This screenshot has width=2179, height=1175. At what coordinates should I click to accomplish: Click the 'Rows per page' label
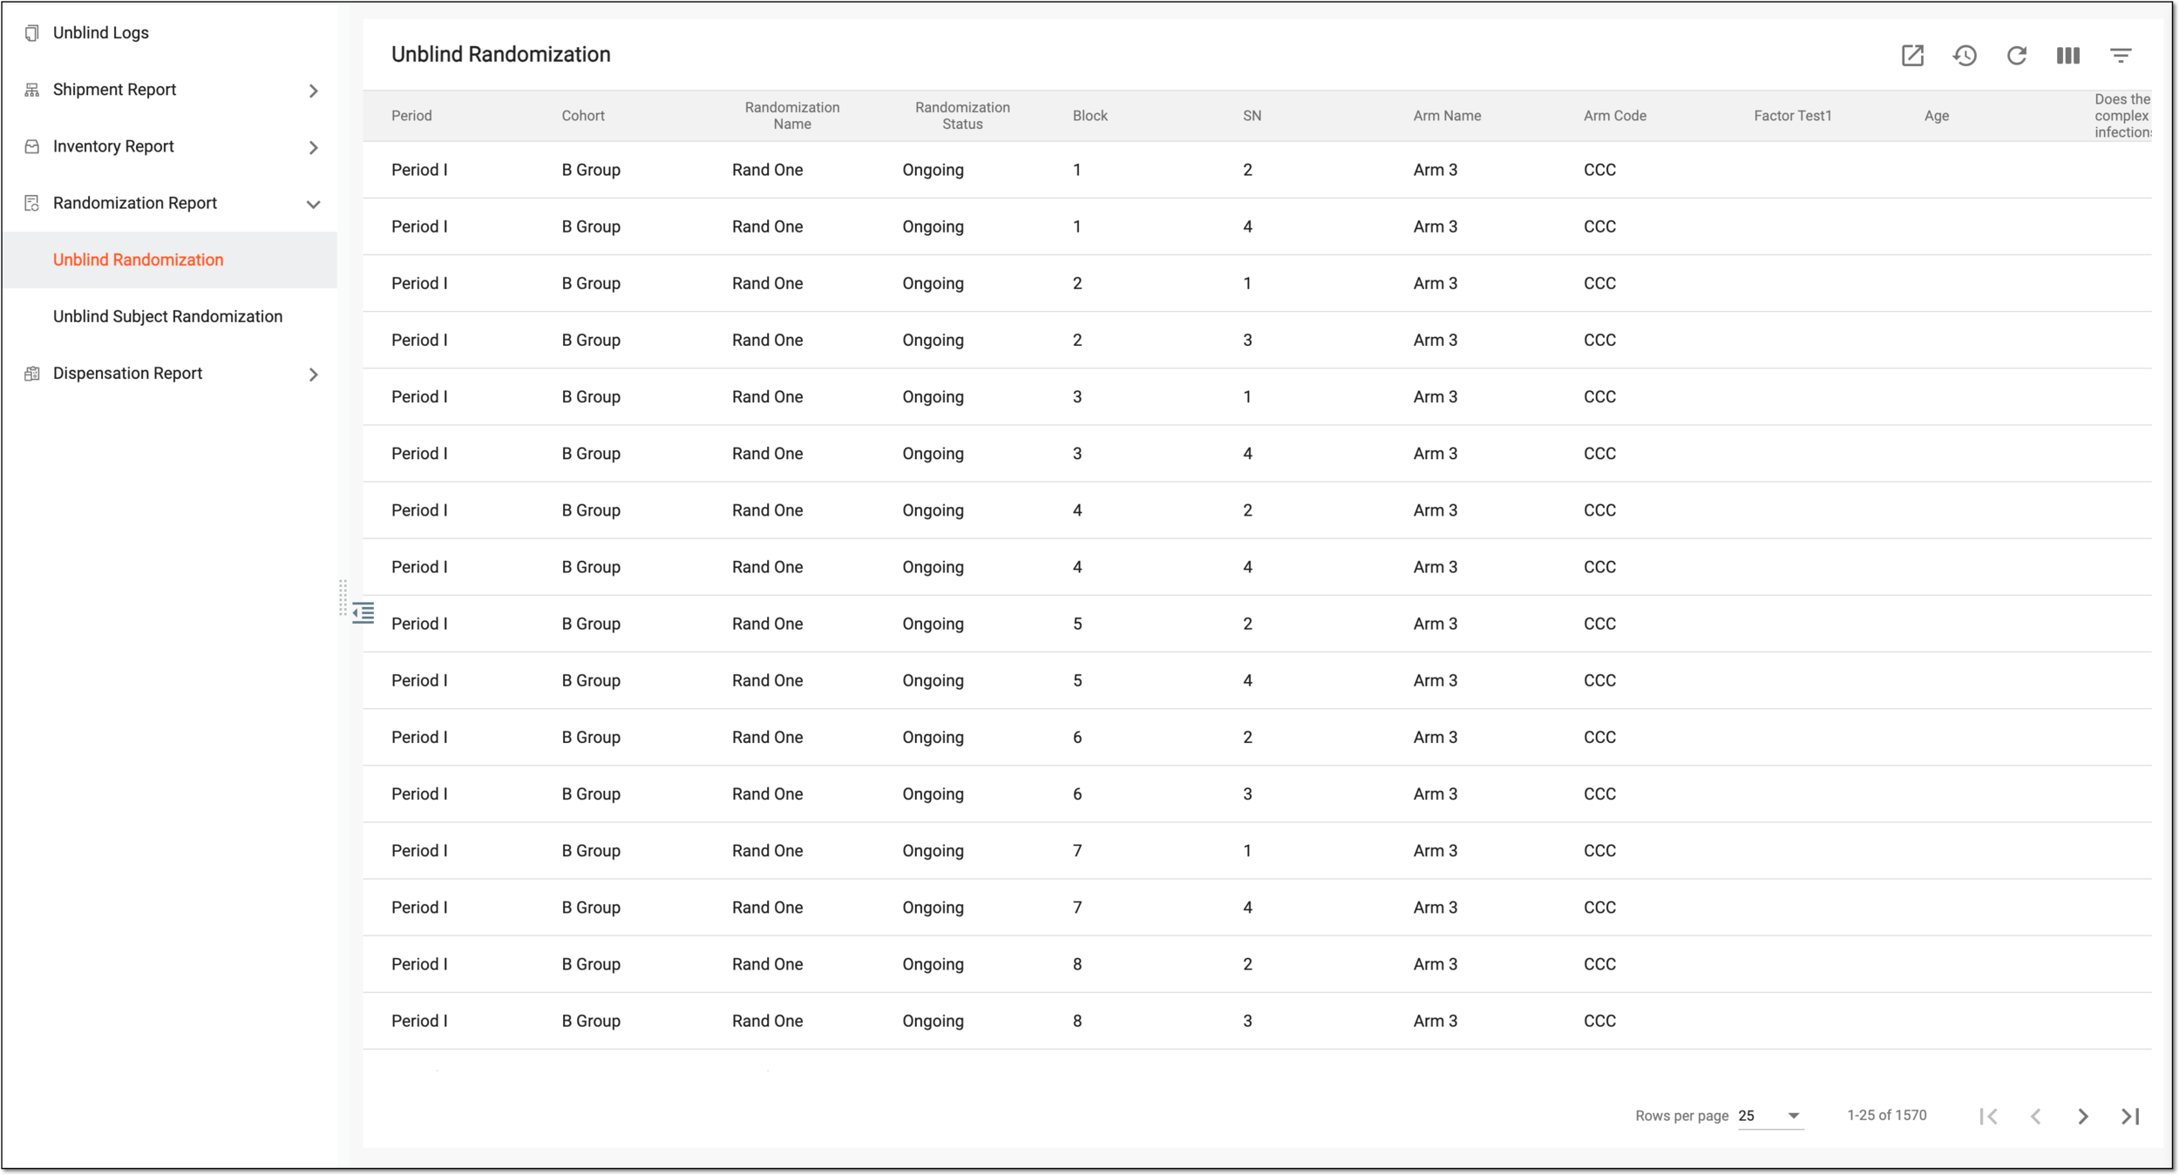[1682, 1116]
